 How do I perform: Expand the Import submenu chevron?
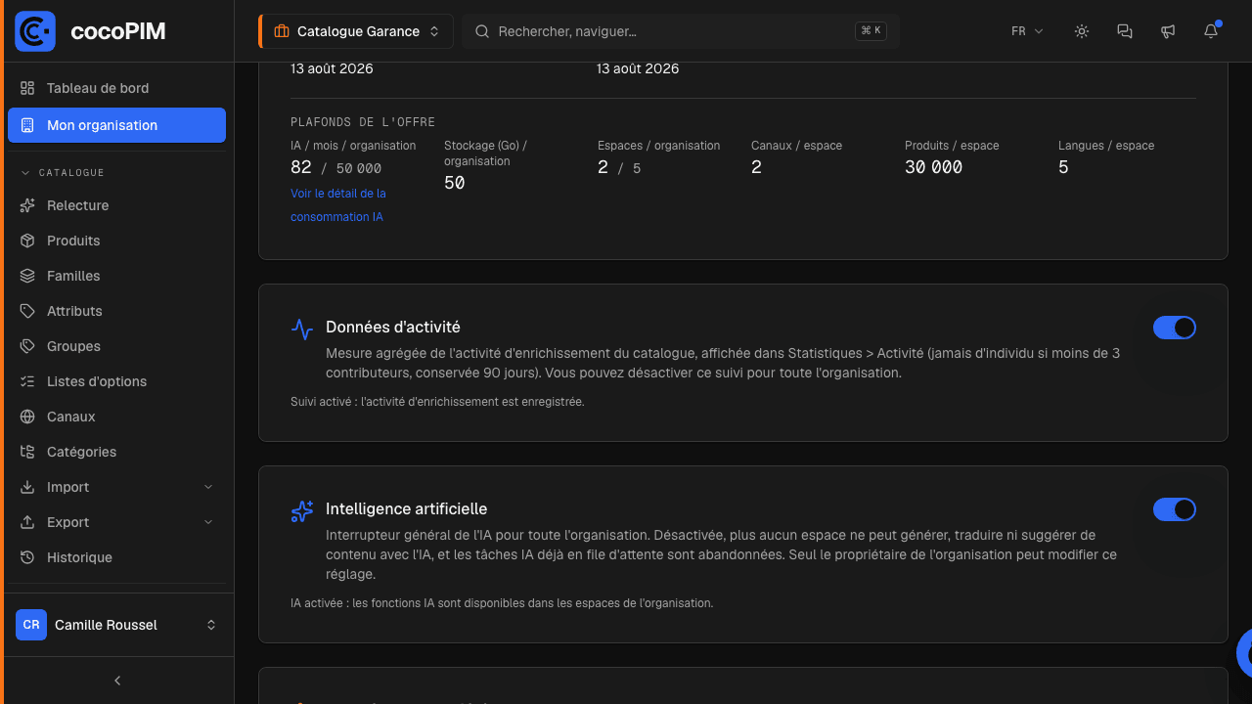coord(208,487)
